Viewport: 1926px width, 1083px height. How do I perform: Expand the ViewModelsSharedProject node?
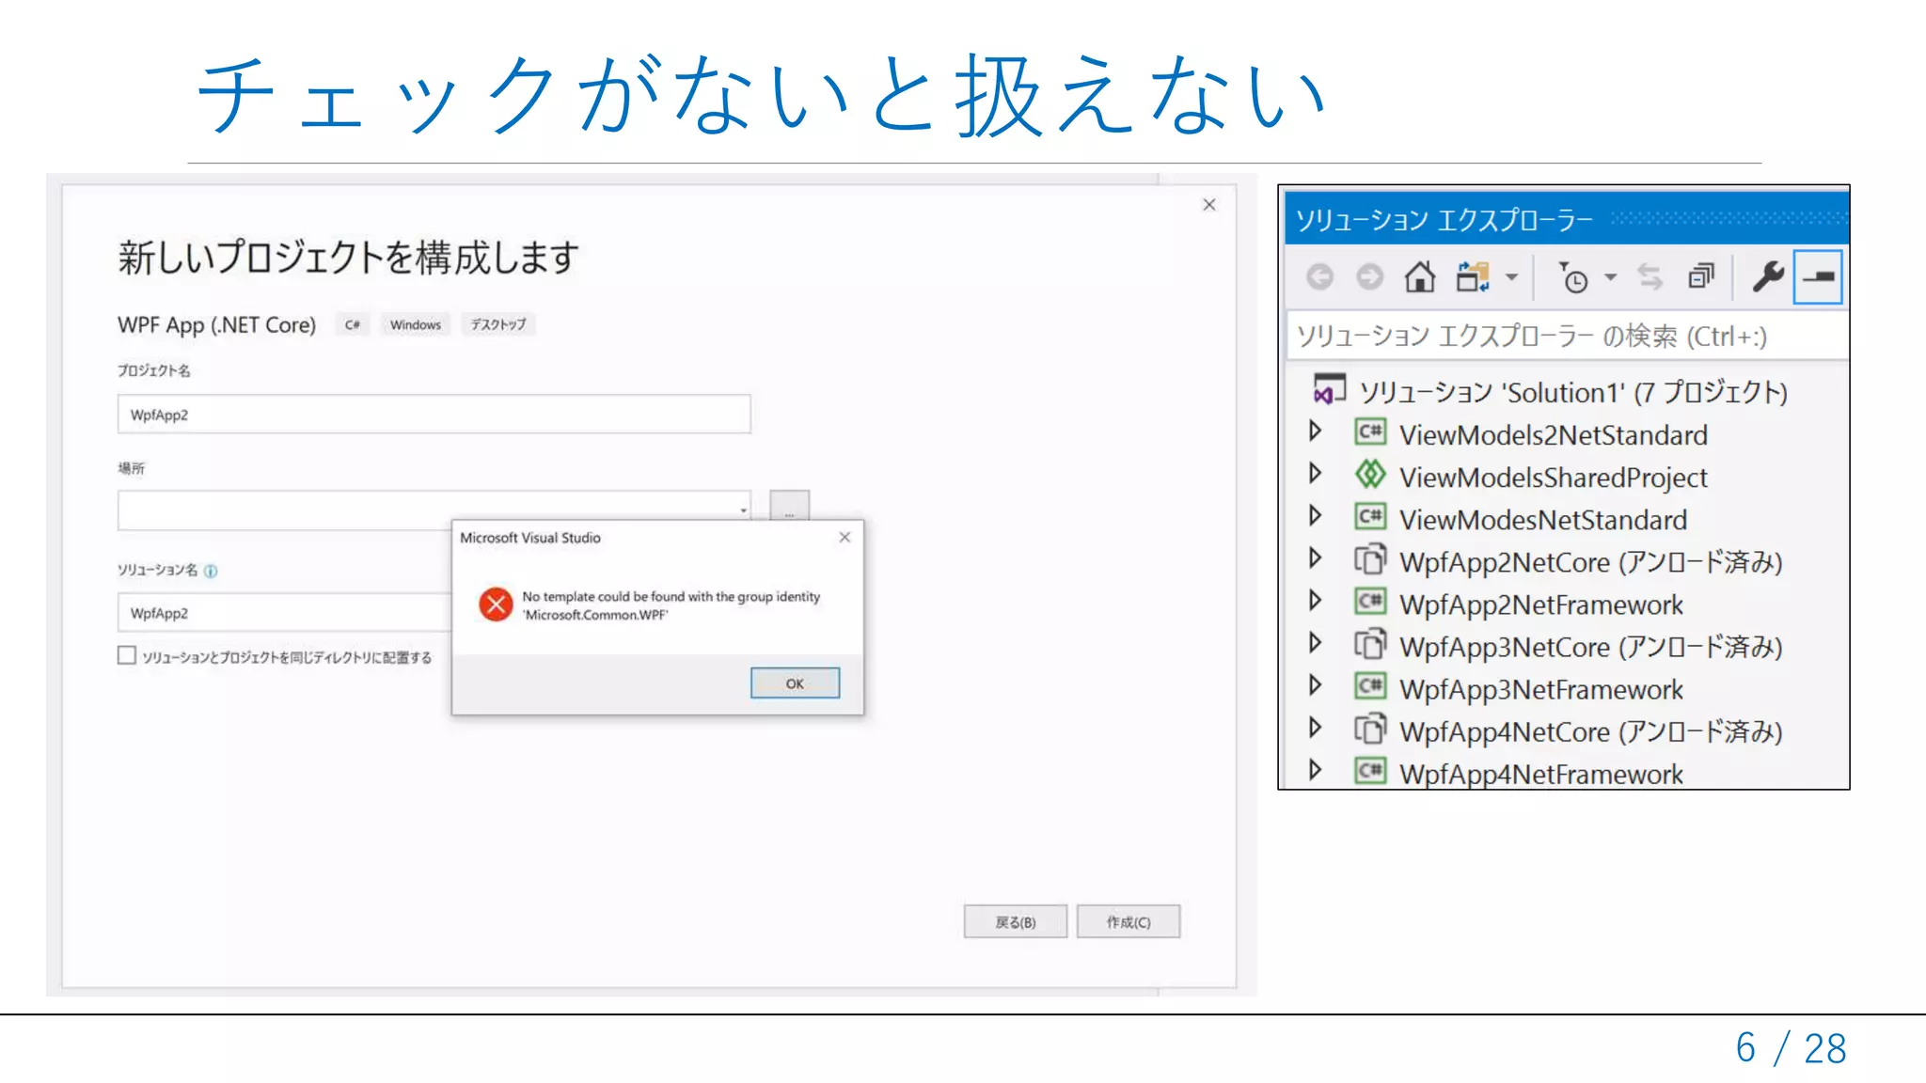(x=1316, y=474)
